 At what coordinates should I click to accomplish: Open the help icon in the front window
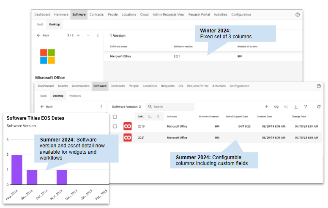[x=319, y=86]
